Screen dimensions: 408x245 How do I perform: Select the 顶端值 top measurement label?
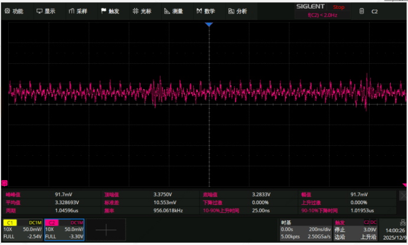(112, 195)
